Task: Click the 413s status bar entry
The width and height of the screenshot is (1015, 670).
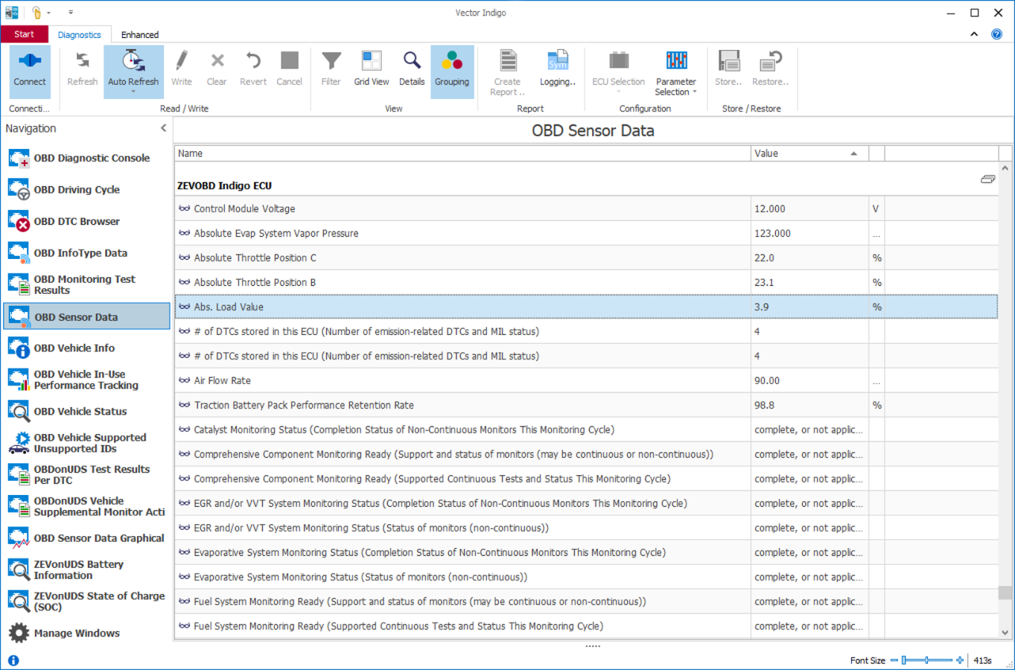Action: click(982, 660)
